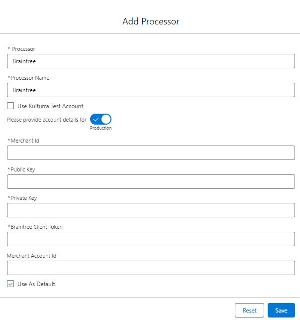Click the "Braintree Client Token" field label
Image resolution: width=300 pixels, height=320 pixels.
[37, 227]
